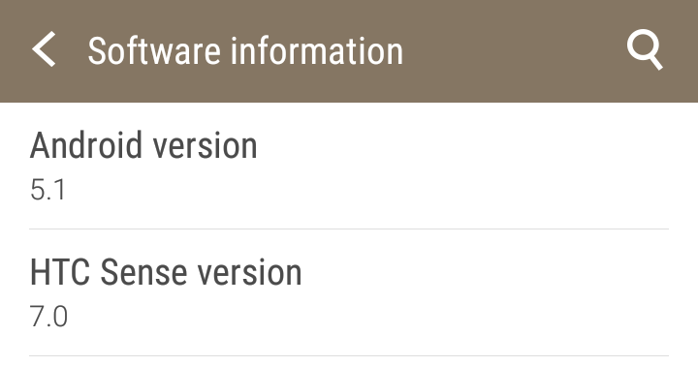Tap the word Android in first item

tap(85, 145)
